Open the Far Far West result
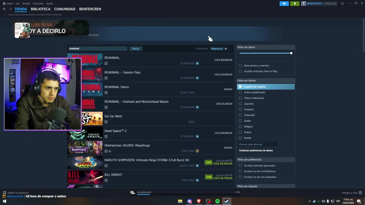The image size is (365, 205). (x=150, y=118)
